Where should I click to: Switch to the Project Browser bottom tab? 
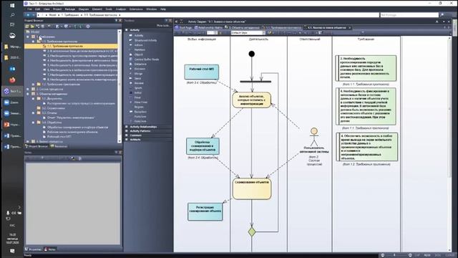[36, 146]
